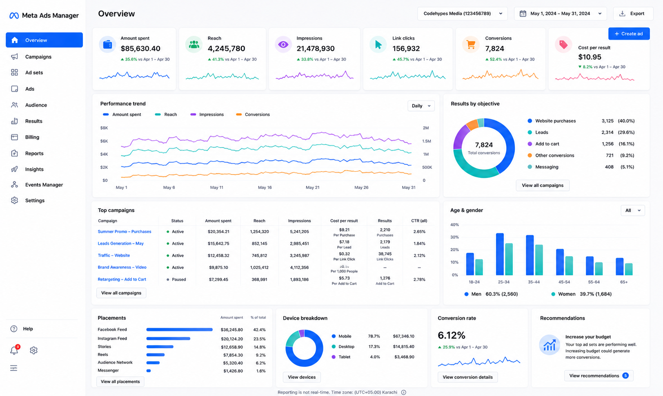Click the shopping cart icon on Conversions card

471,45
